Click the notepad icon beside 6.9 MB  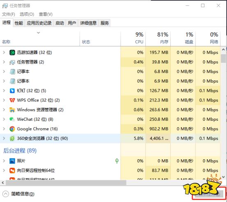(x=12, y=81)
